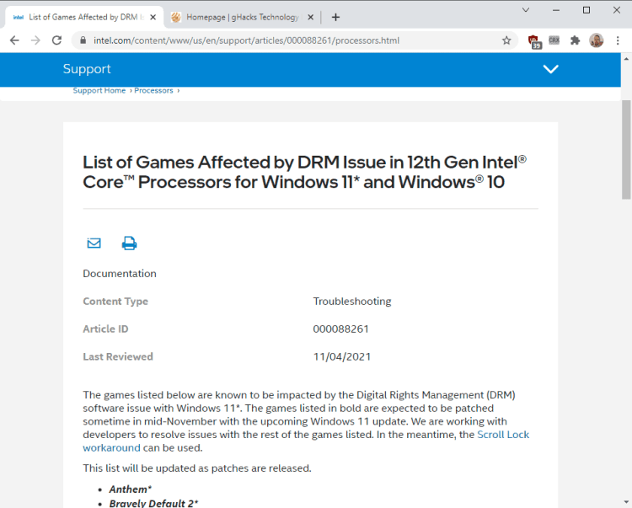Close the gHacks Homepage tab
This screenshot has height=508, width=632.
311,18
